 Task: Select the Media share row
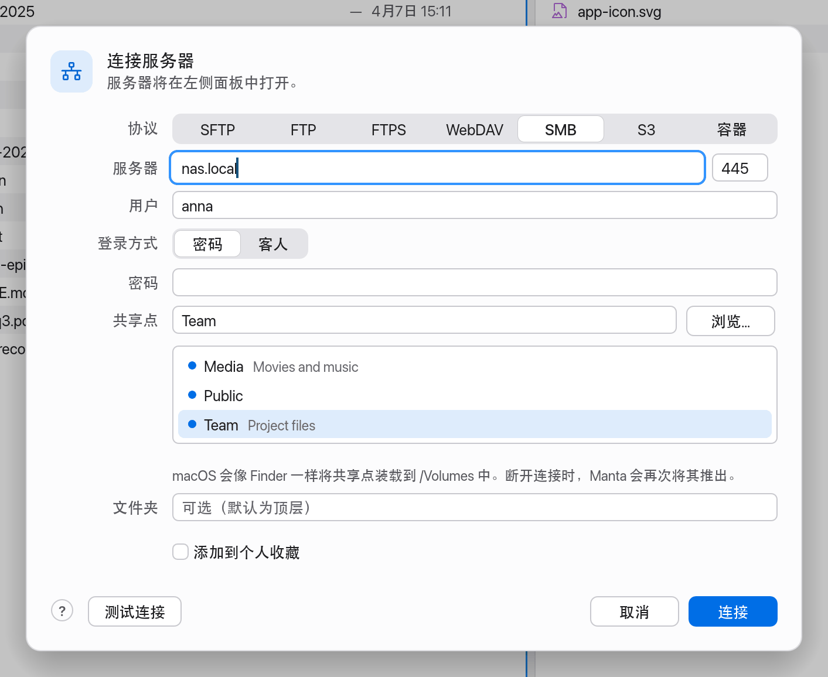pos(475,367)
